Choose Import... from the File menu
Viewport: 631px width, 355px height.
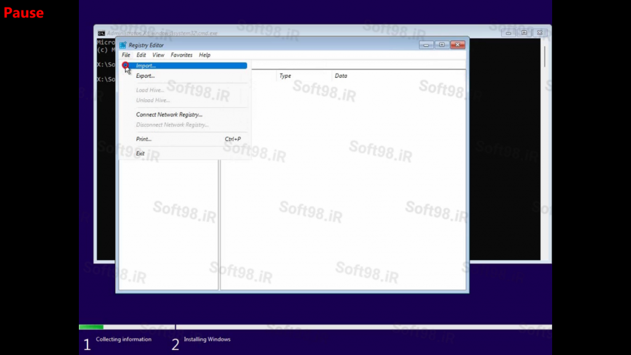[x=184, y=65]
